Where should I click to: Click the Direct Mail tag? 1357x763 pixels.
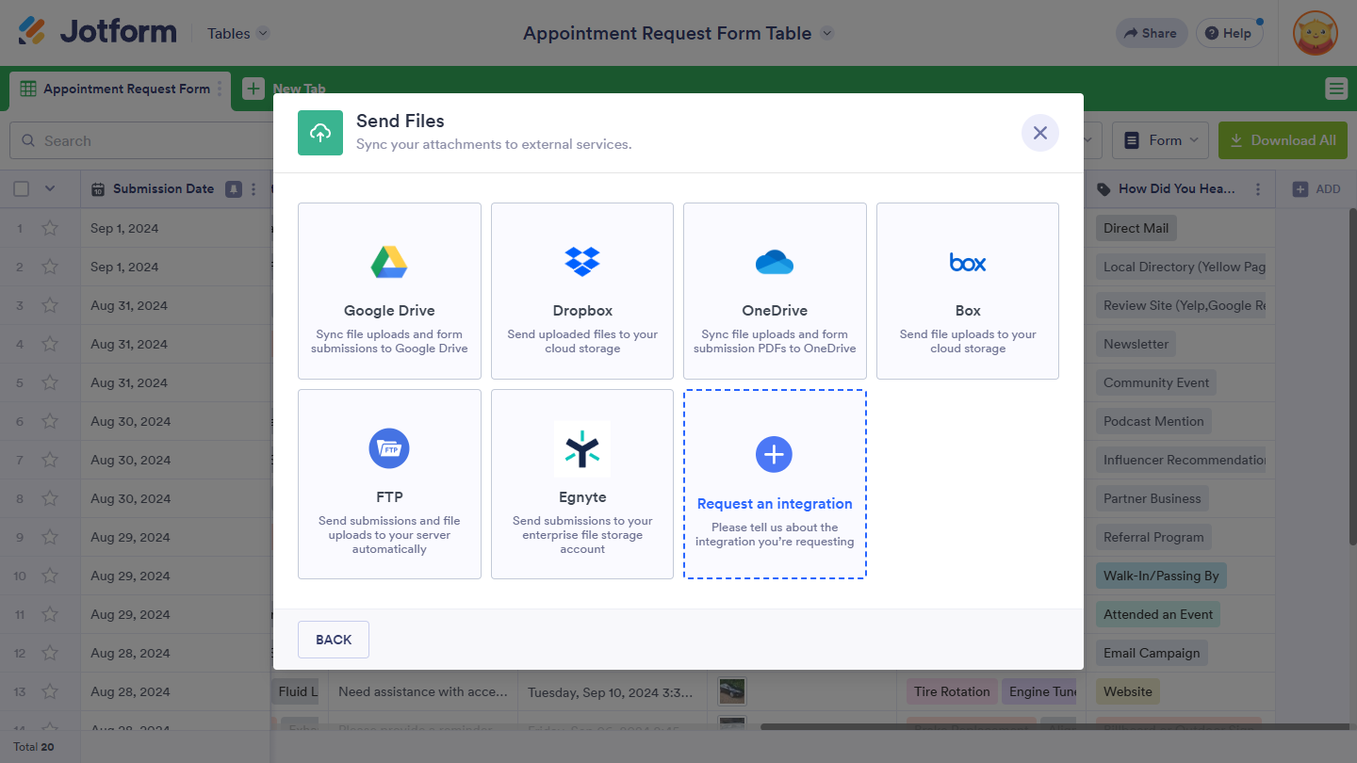(x=1136, y=228)
